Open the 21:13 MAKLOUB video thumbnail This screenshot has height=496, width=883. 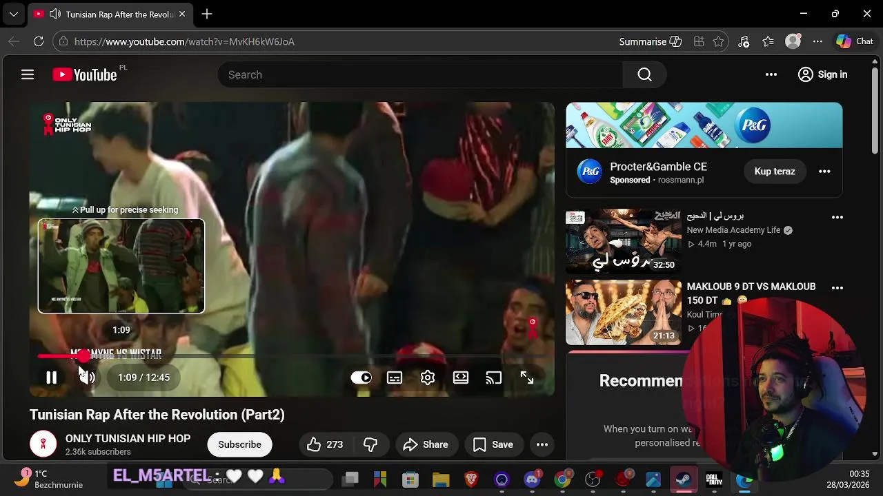[623, 313]
